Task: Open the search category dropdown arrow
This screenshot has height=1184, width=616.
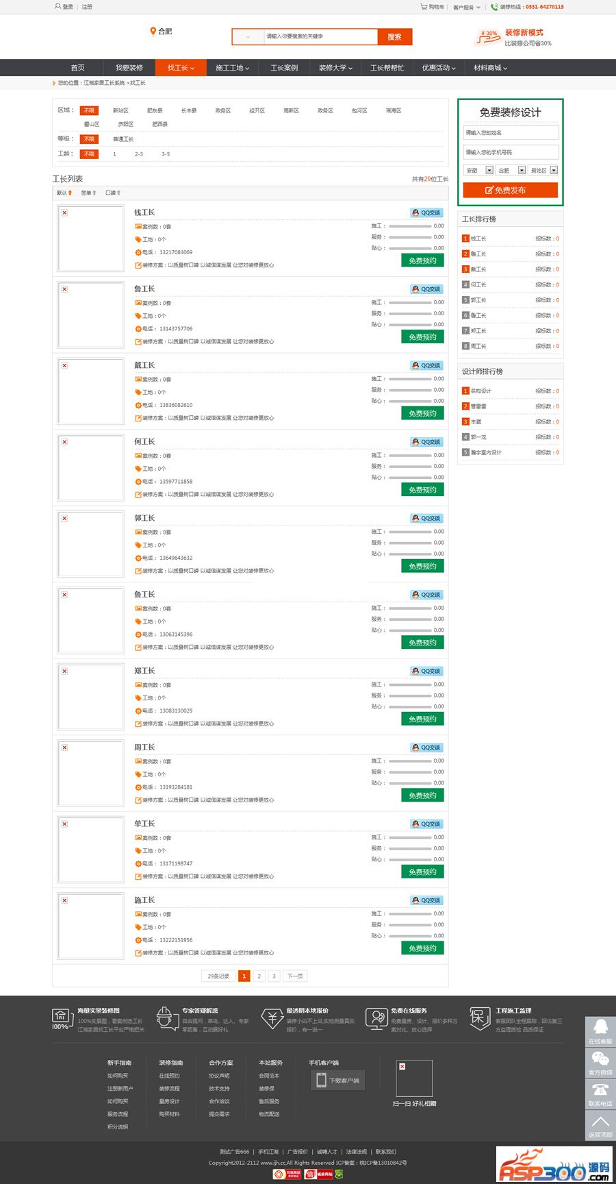Action: pyautogui.click(x=248, y=37)
